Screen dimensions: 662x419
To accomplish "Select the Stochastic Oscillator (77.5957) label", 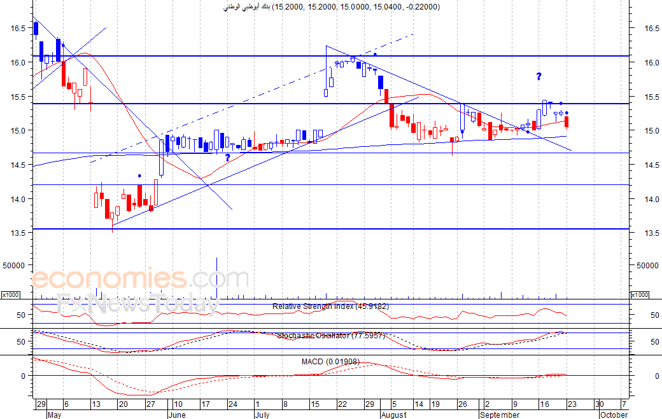I will [x=331, y=336].
